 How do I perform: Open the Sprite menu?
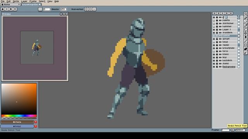coord(16,1)
